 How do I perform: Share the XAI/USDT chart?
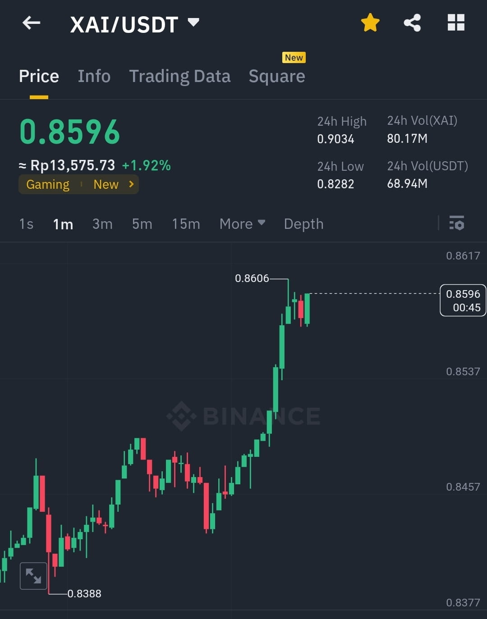point(412,23)
